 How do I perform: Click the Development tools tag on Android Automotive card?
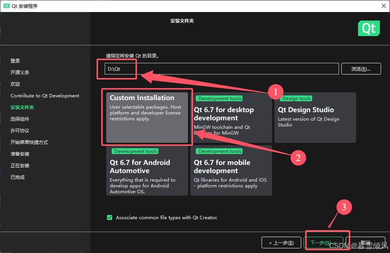(x=135, y=151)
